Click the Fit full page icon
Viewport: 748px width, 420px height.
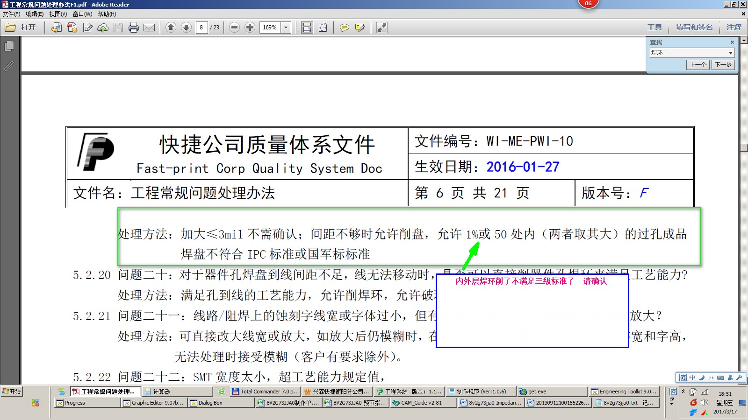tap(323, 28)
